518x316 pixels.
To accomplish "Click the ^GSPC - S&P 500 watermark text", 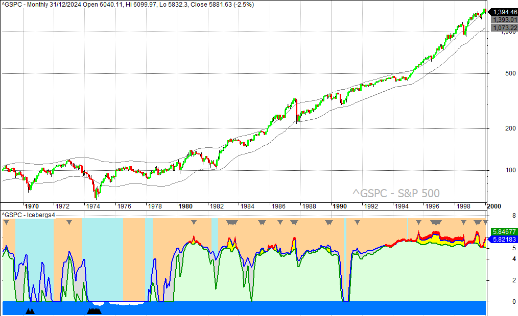I will pyautogui.click(x=396, y=193).
